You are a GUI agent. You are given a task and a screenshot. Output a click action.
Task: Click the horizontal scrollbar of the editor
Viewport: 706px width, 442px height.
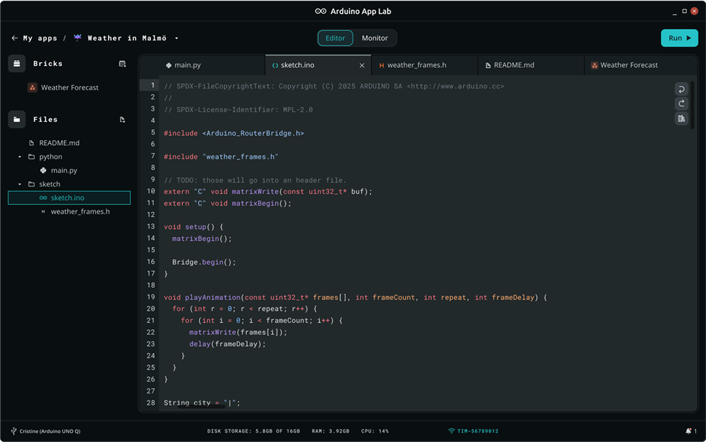point(201,407)
